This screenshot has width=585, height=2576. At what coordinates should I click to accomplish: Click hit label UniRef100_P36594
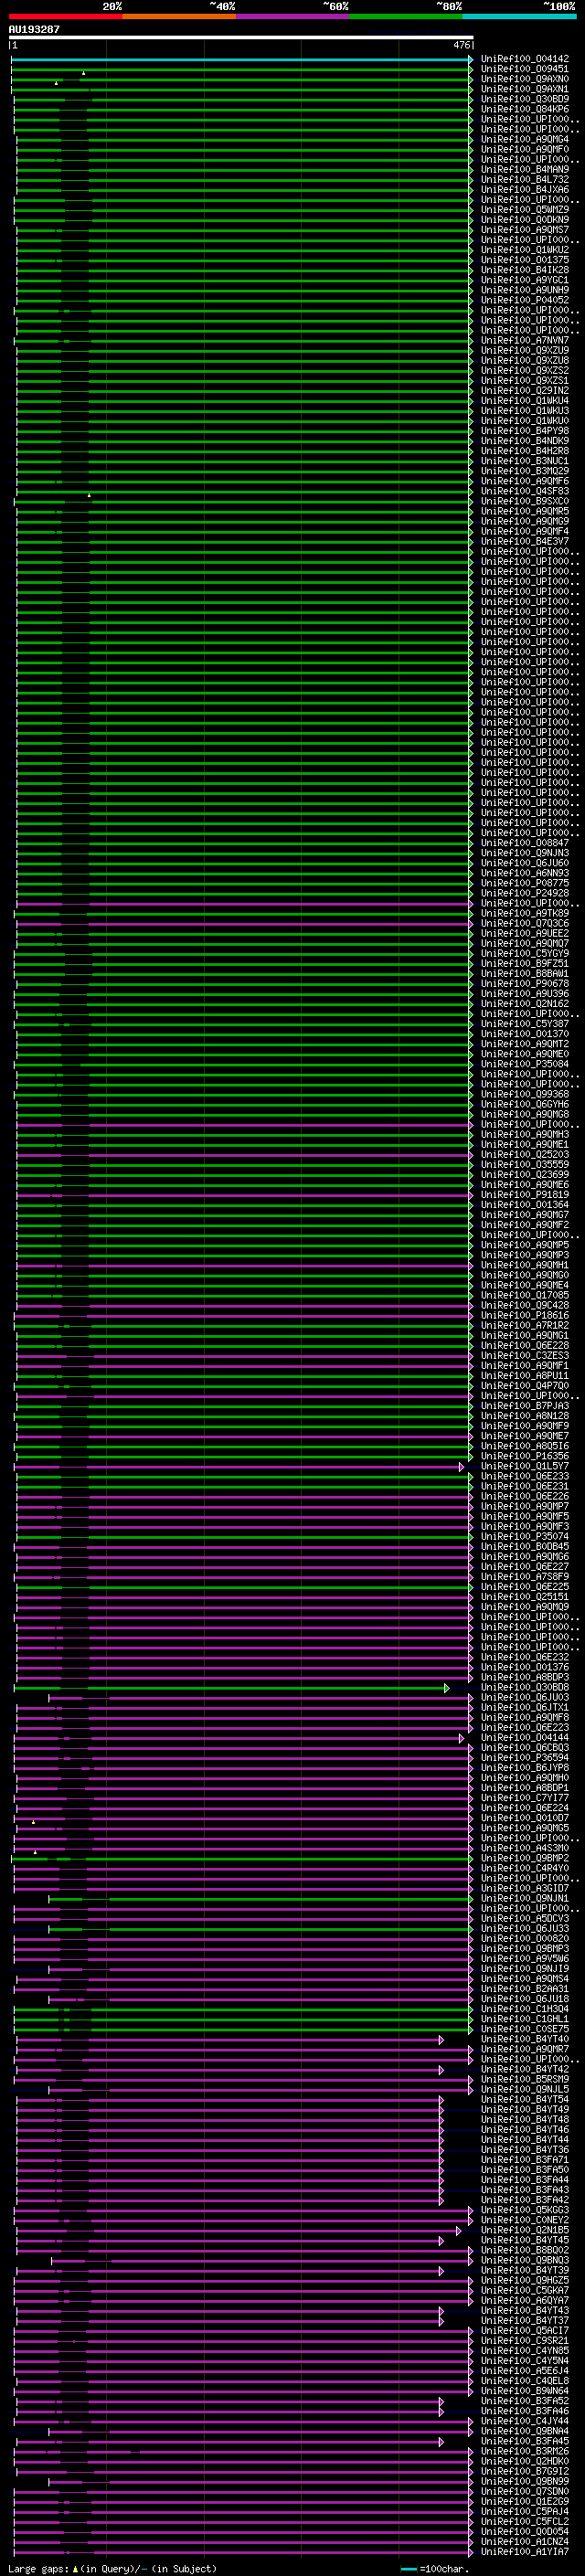click(525, 1758)
